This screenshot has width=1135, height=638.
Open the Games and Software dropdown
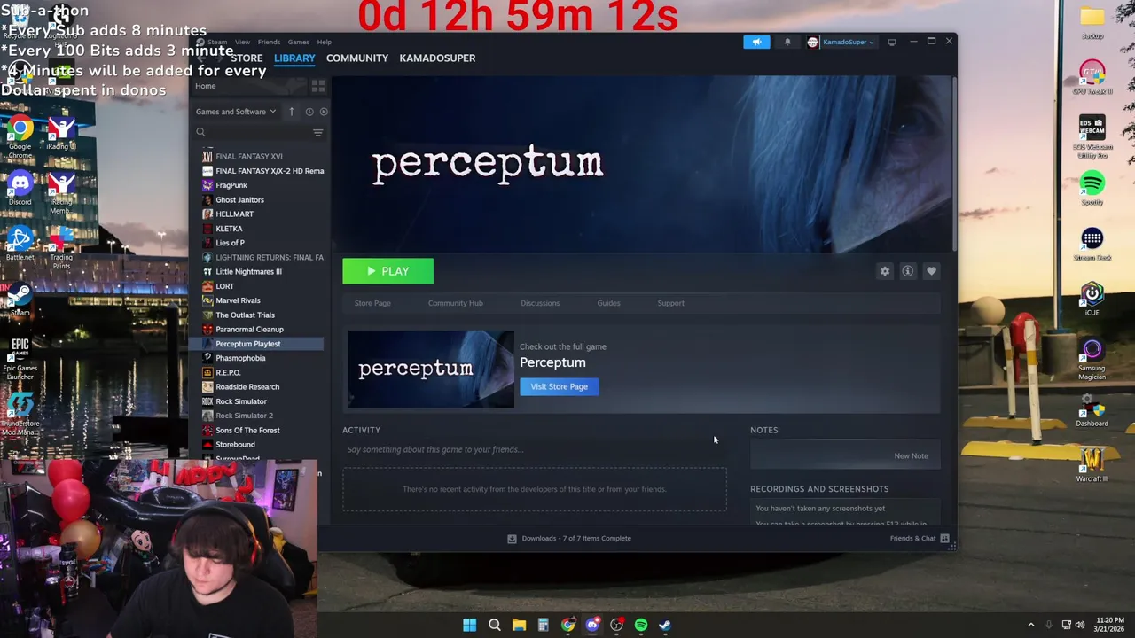coord(236,112)
